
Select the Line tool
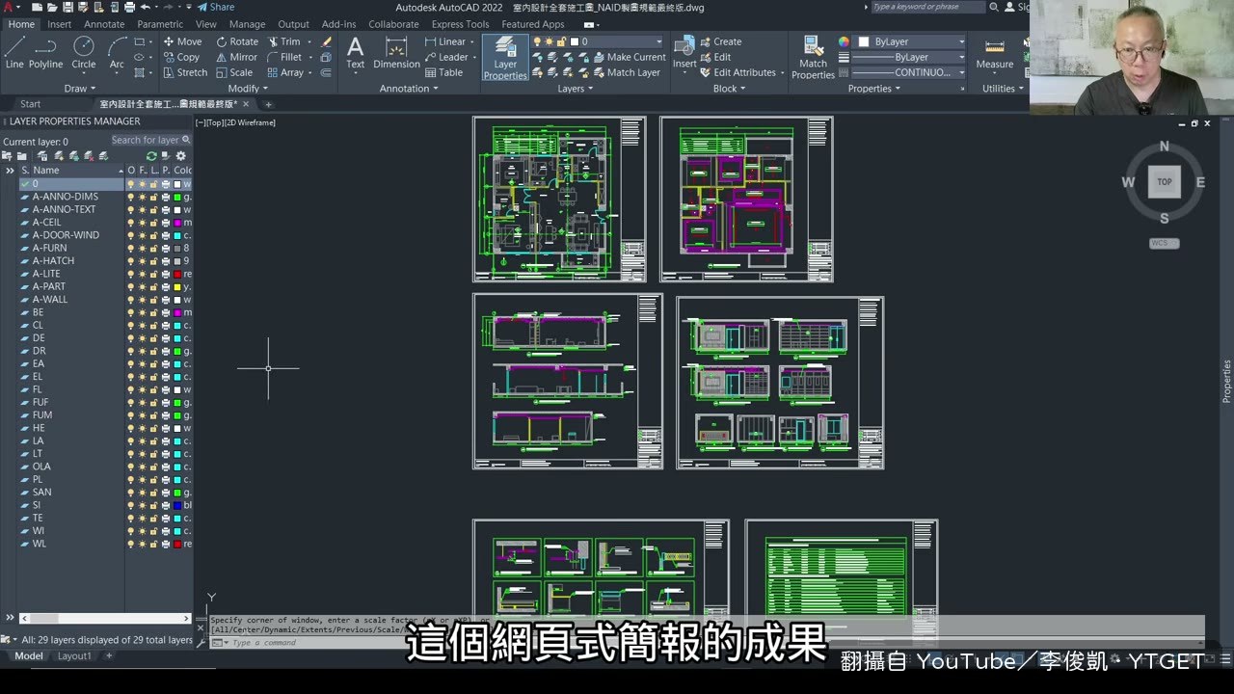pos(14,53)
